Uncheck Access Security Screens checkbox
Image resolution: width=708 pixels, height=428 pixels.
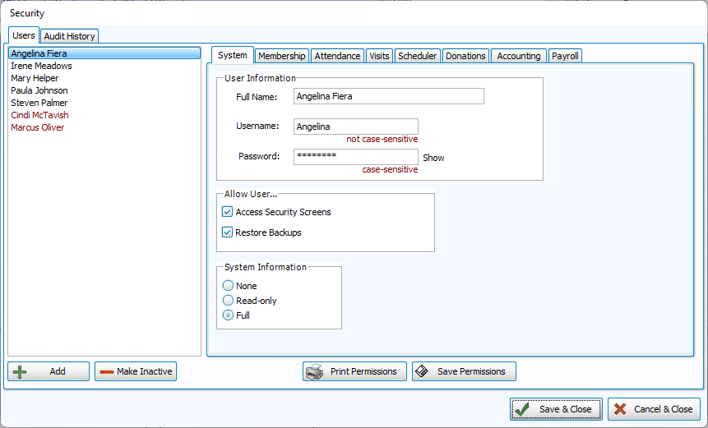228,212
